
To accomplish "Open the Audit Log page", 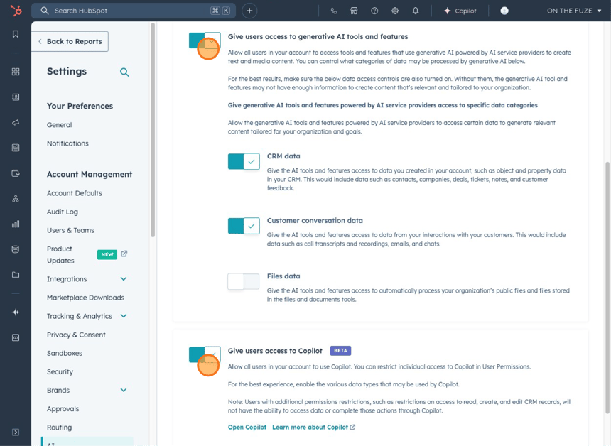I will tap(63, 212).
